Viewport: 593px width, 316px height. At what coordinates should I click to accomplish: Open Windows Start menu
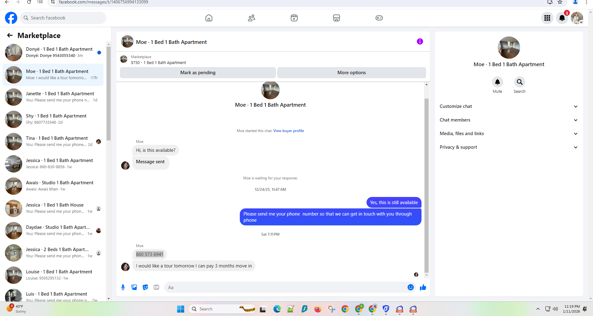tap(181, 309)
